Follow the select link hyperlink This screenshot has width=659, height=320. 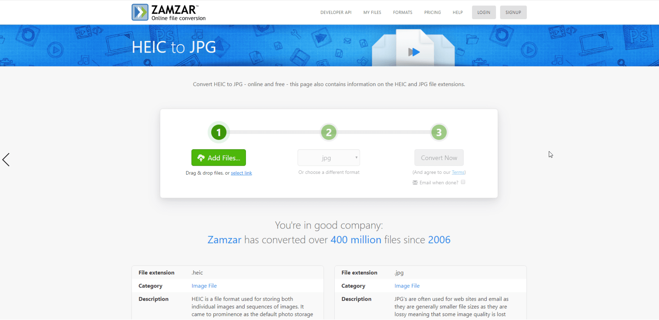pyautogui.click(x=241, y=173)
